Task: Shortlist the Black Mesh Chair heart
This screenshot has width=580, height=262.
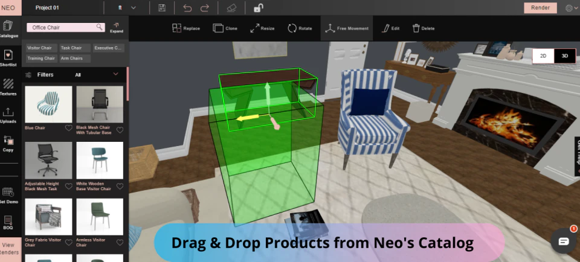Action: (120, 130)
